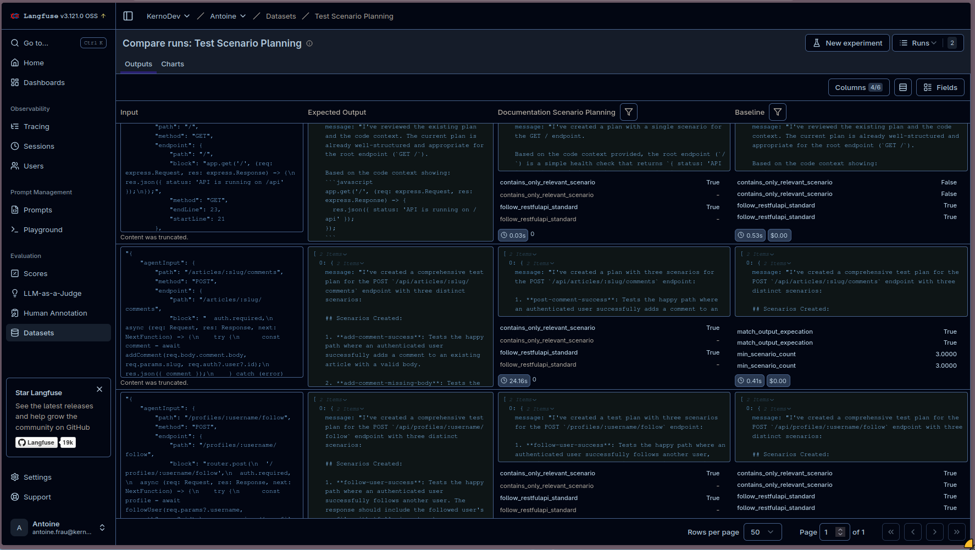Toggle the sidebar collapse icon
The height and width of the screenshot is (550, 975).
(128, 16)
